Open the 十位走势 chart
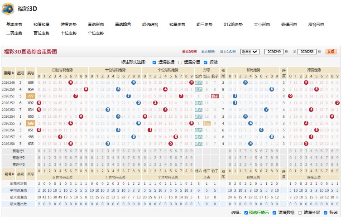 (68, 33)
